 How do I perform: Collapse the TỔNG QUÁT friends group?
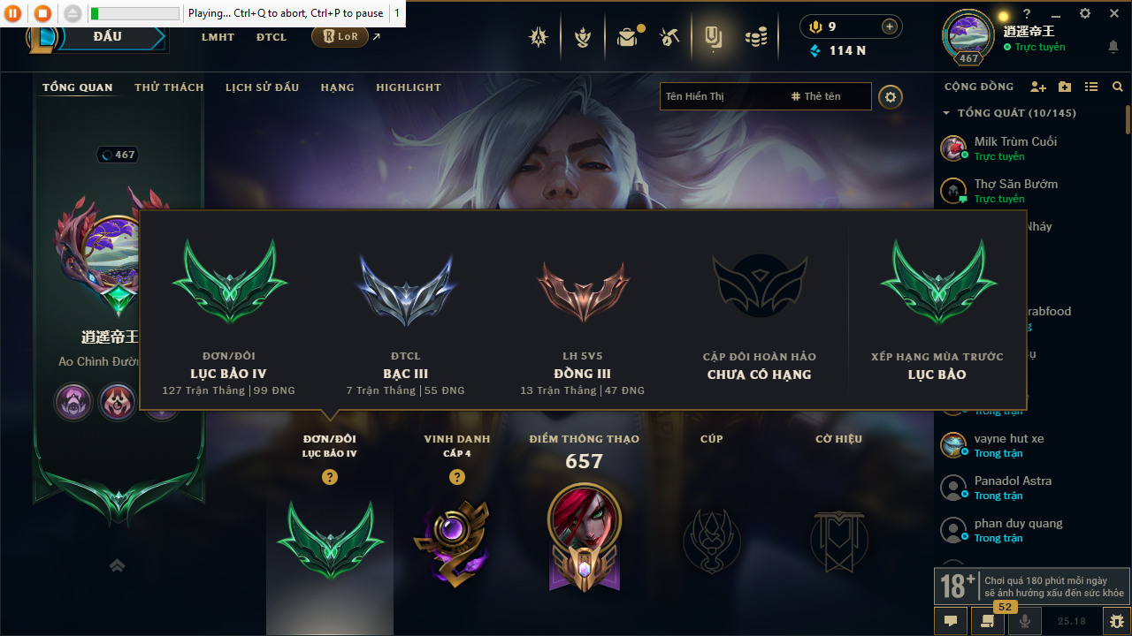coord(946,113)
